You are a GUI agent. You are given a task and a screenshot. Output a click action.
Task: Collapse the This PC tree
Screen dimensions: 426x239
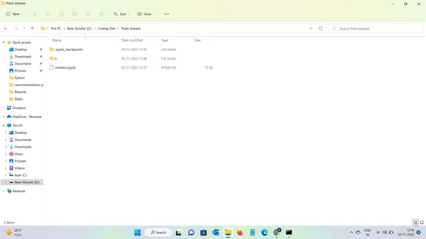(4, 126)
